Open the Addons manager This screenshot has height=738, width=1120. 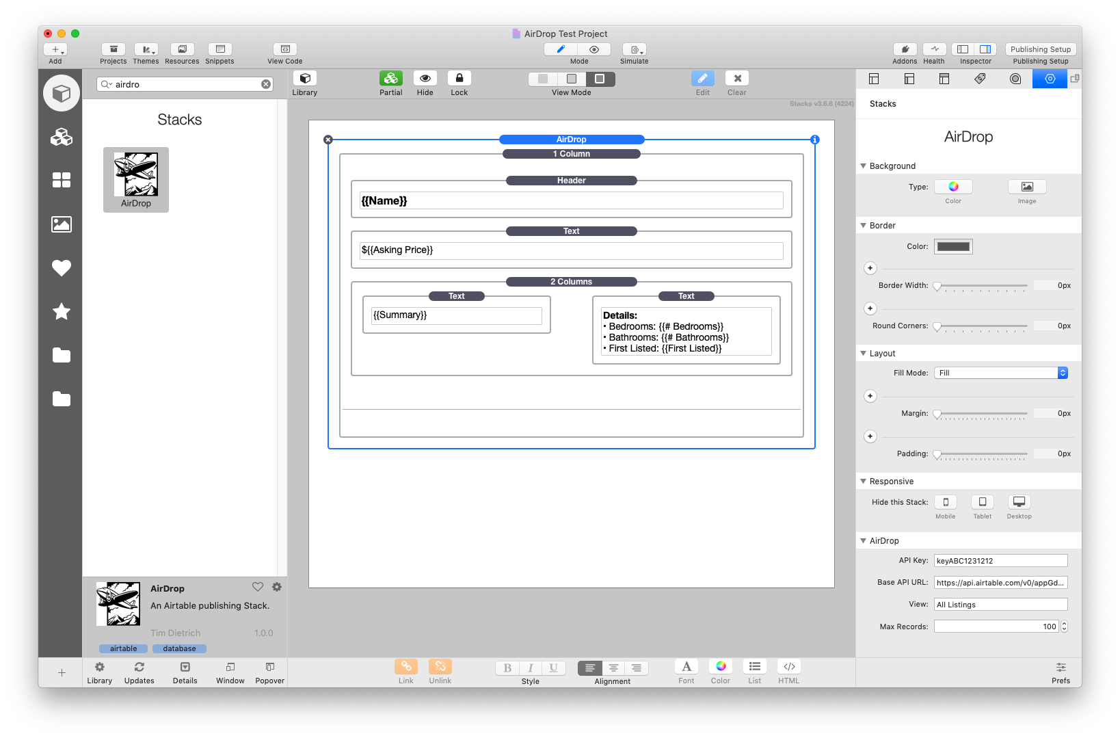tap(905, 49)
